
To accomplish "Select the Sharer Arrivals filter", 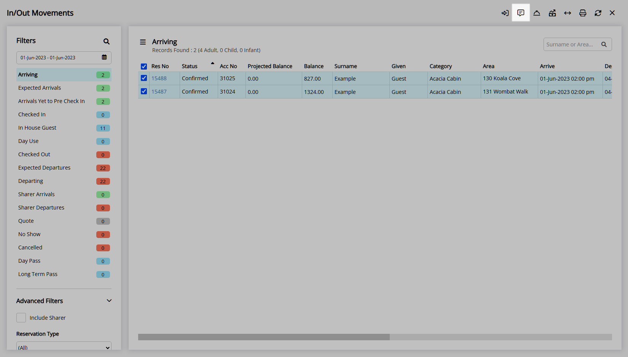I will [64, 194].
